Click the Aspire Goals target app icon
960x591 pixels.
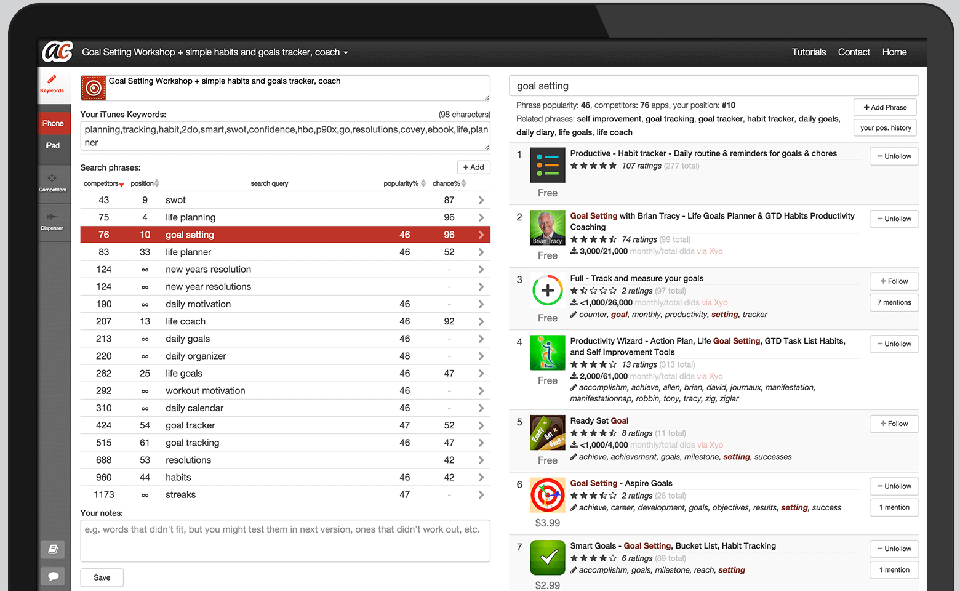point(548,496)
